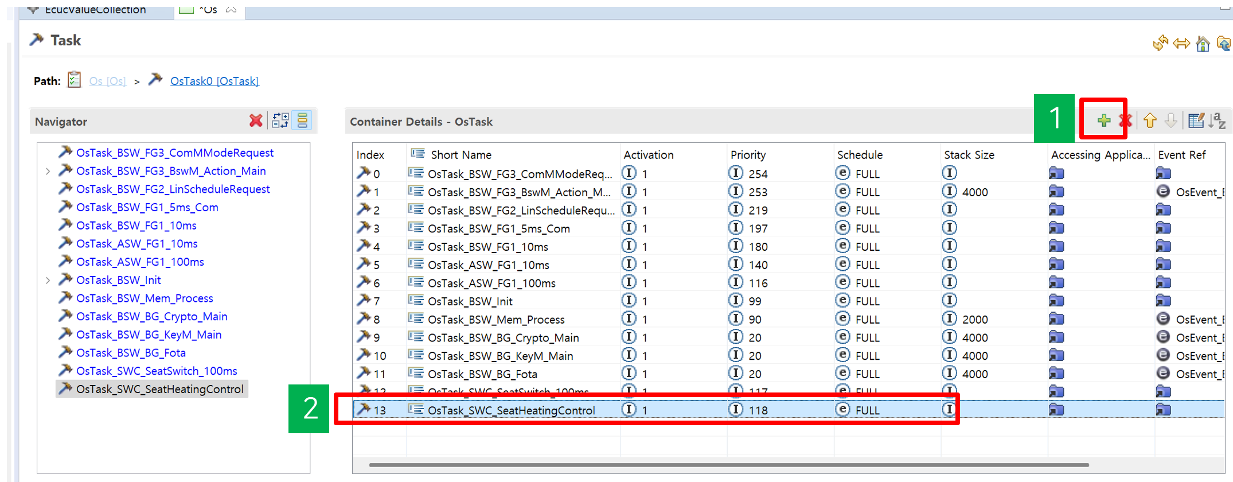Open the Os tab

(x=208, y=10)
